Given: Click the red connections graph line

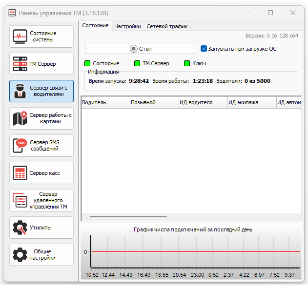Looking at the screenshot, I should point(195,251).
